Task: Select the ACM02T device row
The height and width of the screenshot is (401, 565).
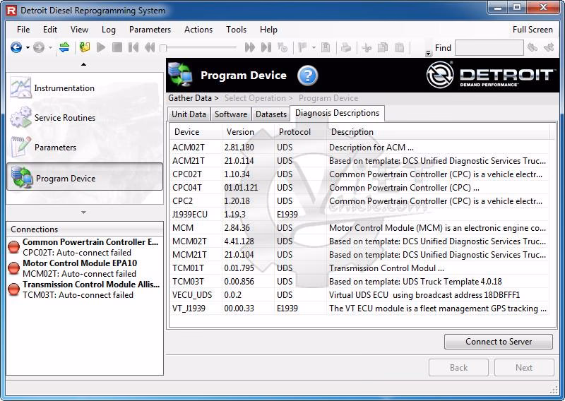Action: 359,148
